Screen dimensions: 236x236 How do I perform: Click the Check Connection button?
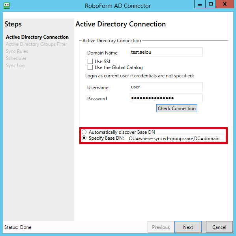tap(177, 108)
